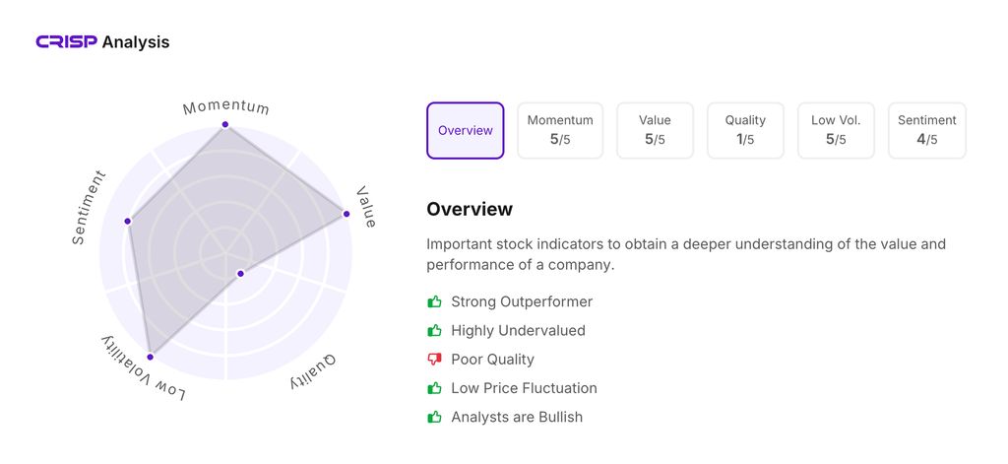Click the Strong Outperformer text
This screenshot has width=1008, height=464.
click(x=522, y=301)
